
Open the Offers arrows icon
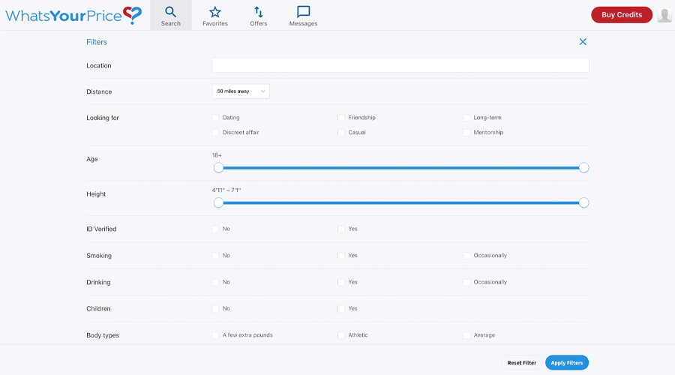tap(258, 12)
